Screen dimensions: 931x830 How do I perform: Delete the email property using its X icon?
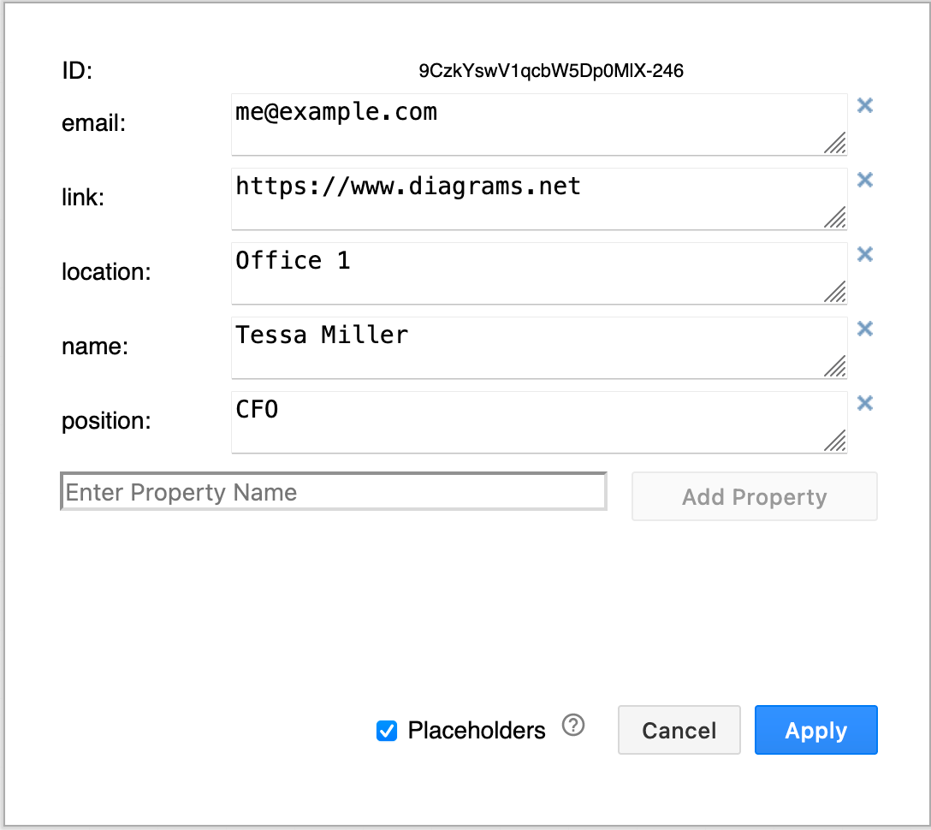click(864, 105)
